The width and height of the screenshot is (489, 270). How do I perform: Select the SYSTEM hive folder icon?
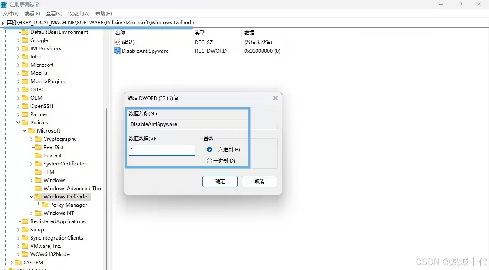(x=19, y=263)
